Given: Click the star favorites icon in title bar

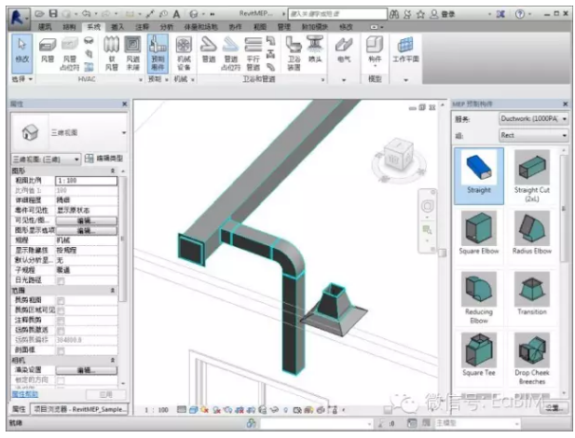Looking at the screenshot, I should 420,14.
